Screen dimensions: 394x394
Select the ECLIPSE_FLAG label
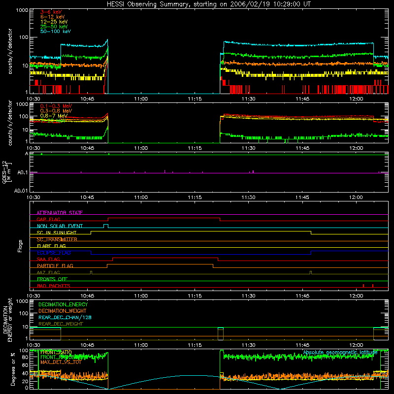pyautogui.click(x=54, y=253)
